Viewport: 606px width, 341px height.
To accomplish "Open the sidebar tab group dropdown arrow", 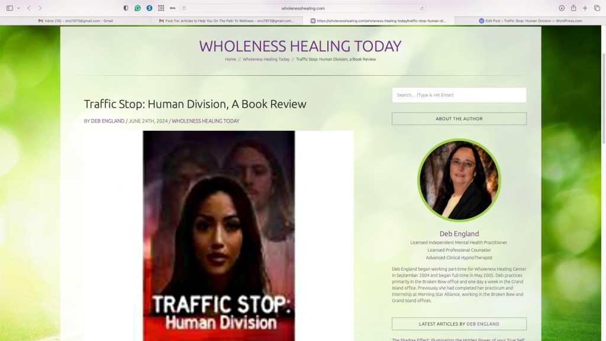I will [18, 8].
